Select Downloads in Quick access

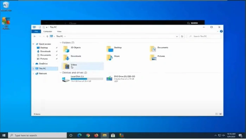point(45,51)
